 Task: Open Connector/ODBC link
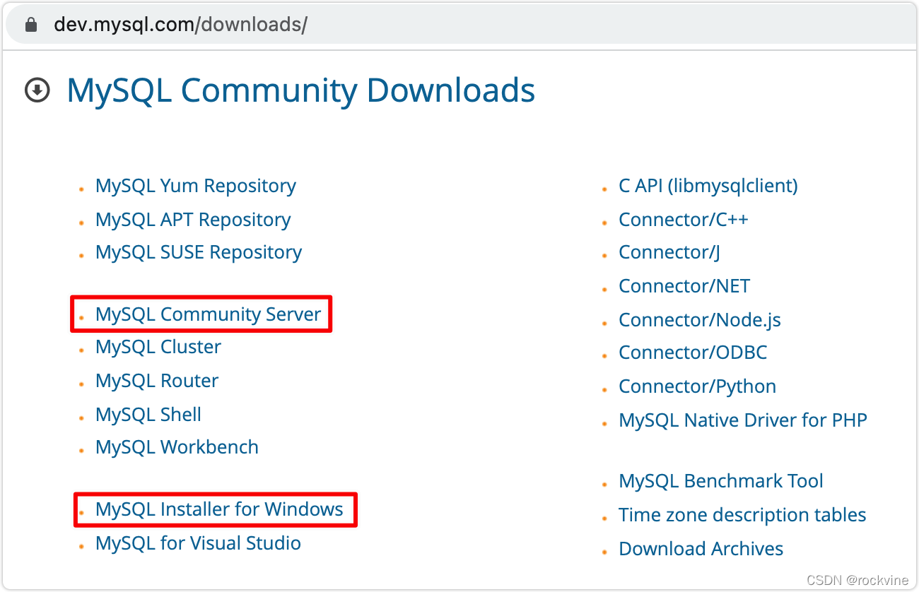693,353
